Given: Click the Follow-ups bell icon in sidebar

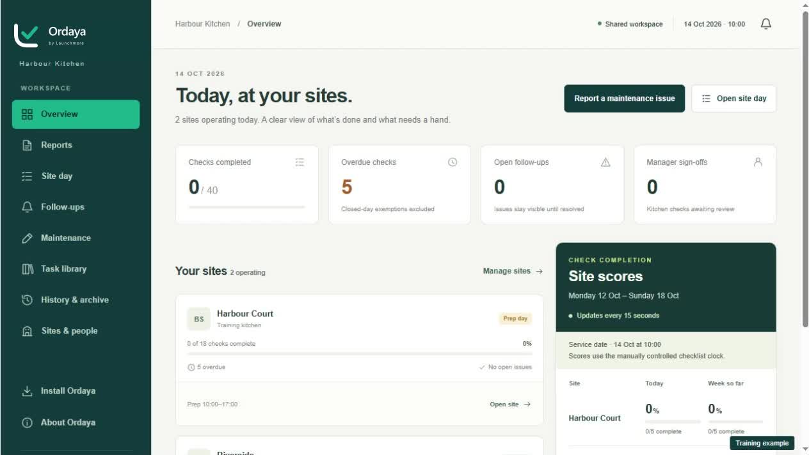Looking at the screenshot, I should point(27,207).
